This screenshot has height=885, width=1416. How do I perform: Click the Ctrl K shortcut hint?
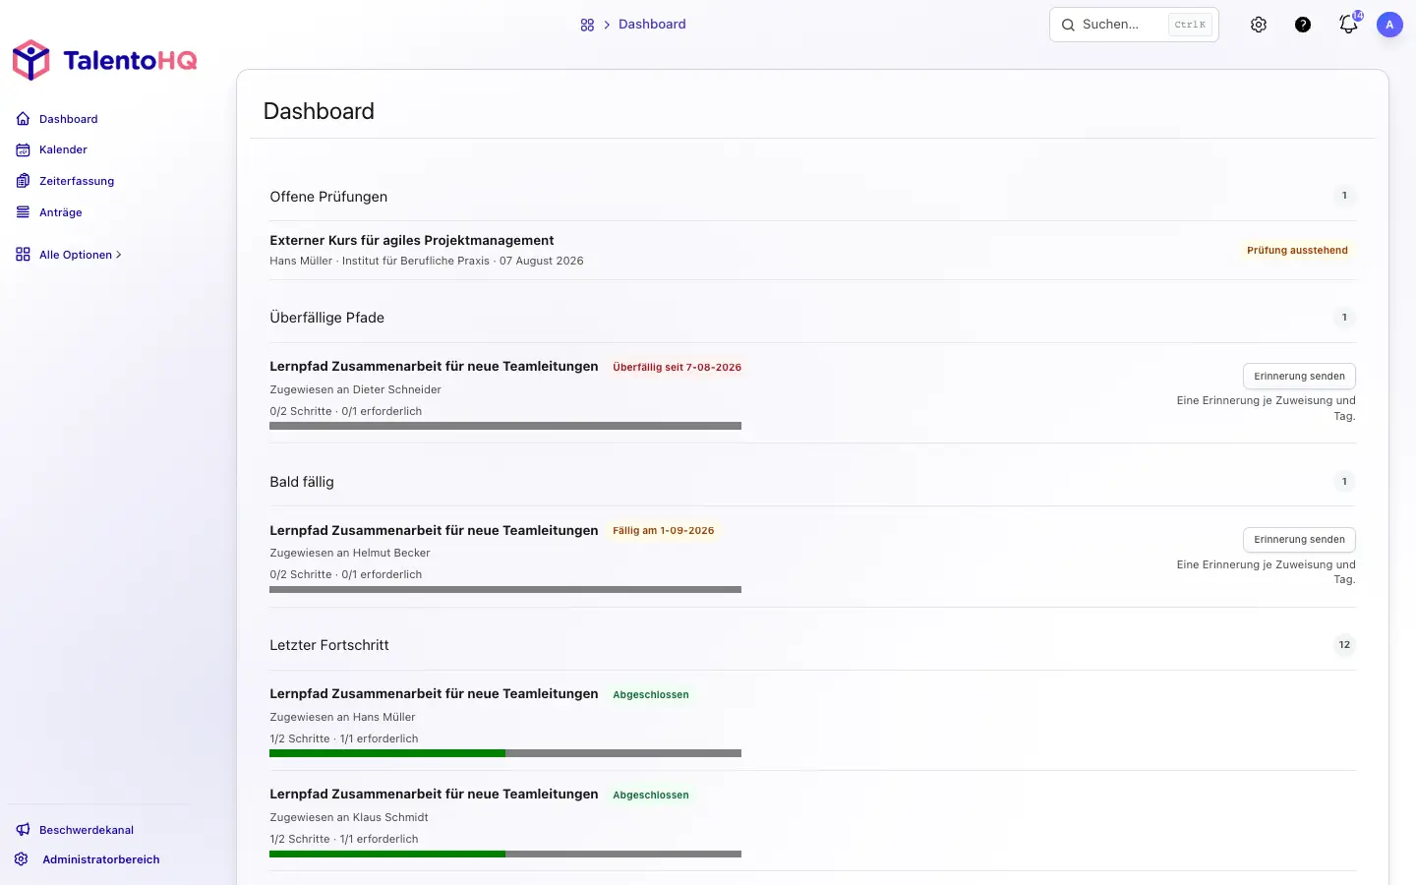point(1190,25)
